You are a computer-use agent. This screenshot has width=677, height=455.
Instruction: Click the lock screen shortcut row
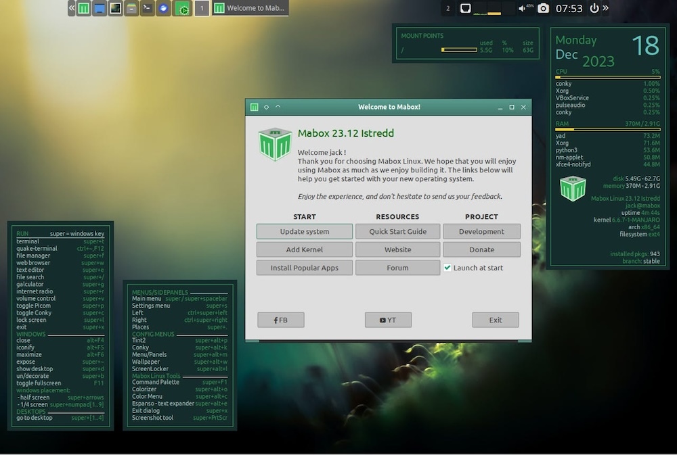60,320
